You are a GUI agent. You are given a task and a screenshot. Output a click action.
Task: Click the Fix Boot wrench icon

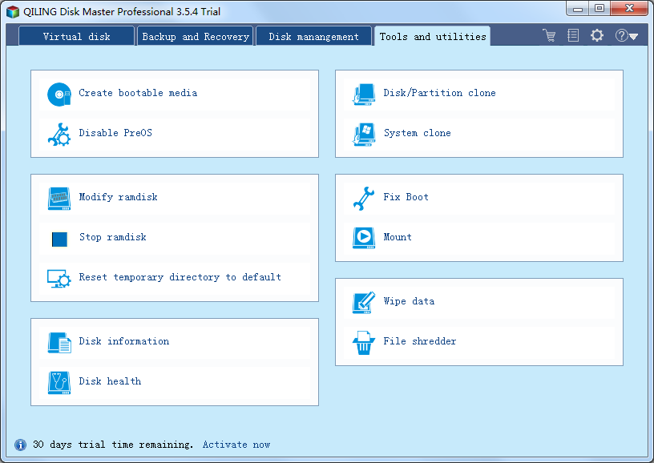(364, 198)
